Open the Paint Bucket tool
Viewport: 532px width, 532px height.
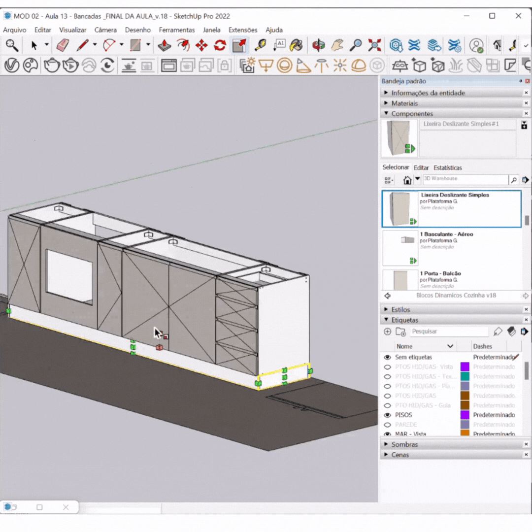296,46
